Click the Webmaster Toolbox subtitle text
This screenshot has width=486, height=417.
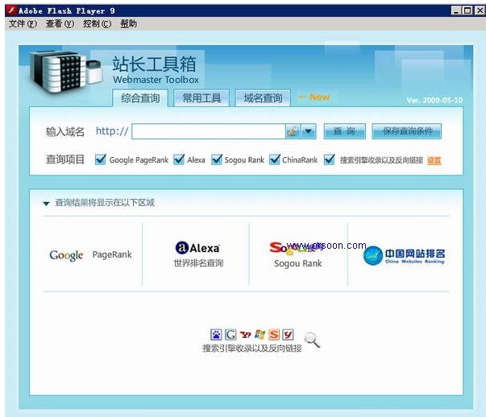[x=156, y=80]
